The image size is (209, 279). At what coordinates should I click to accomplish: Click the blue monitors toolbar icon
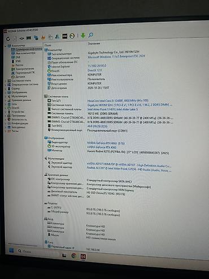(x=36, y=38)
